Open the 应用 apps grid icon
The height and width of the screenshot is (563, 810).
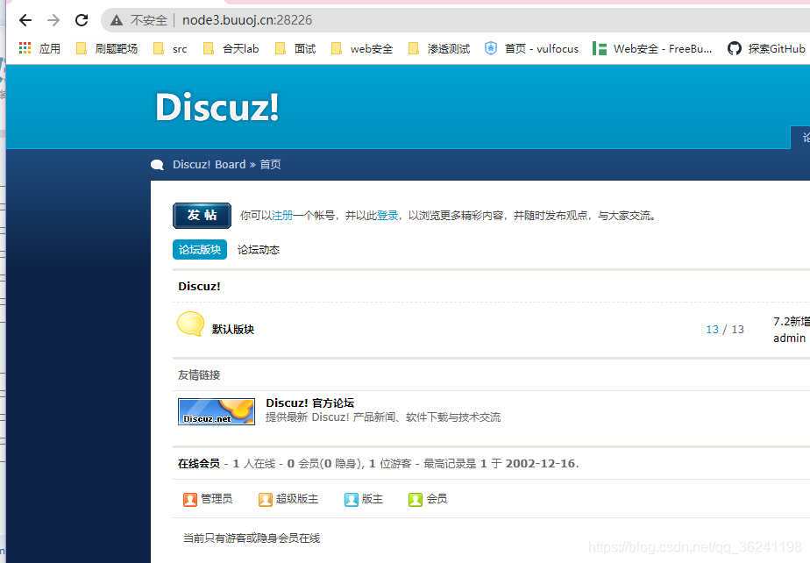pyautogui.click(x=25, y=48)
